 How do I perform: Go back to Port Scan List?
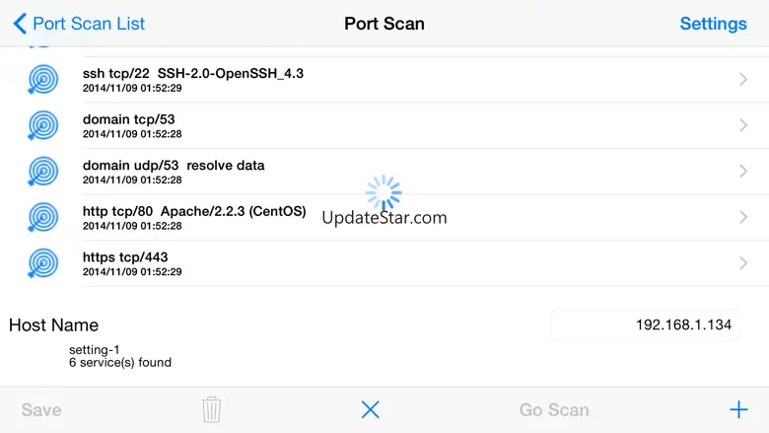point(79,24)
